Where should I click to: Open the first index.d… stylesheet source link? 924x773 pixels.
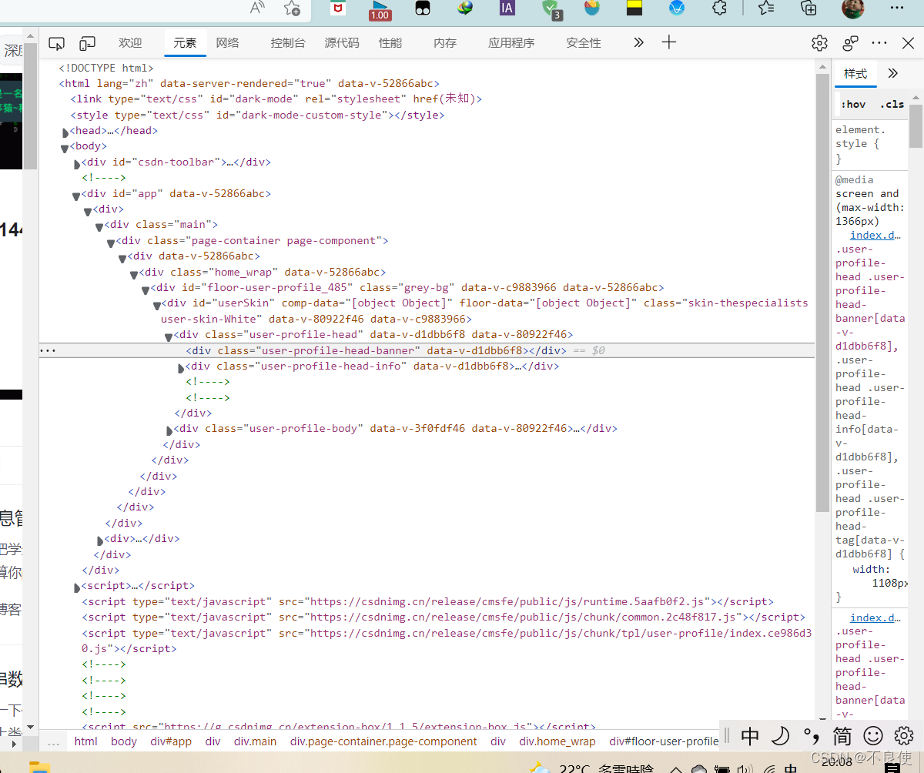875,236
